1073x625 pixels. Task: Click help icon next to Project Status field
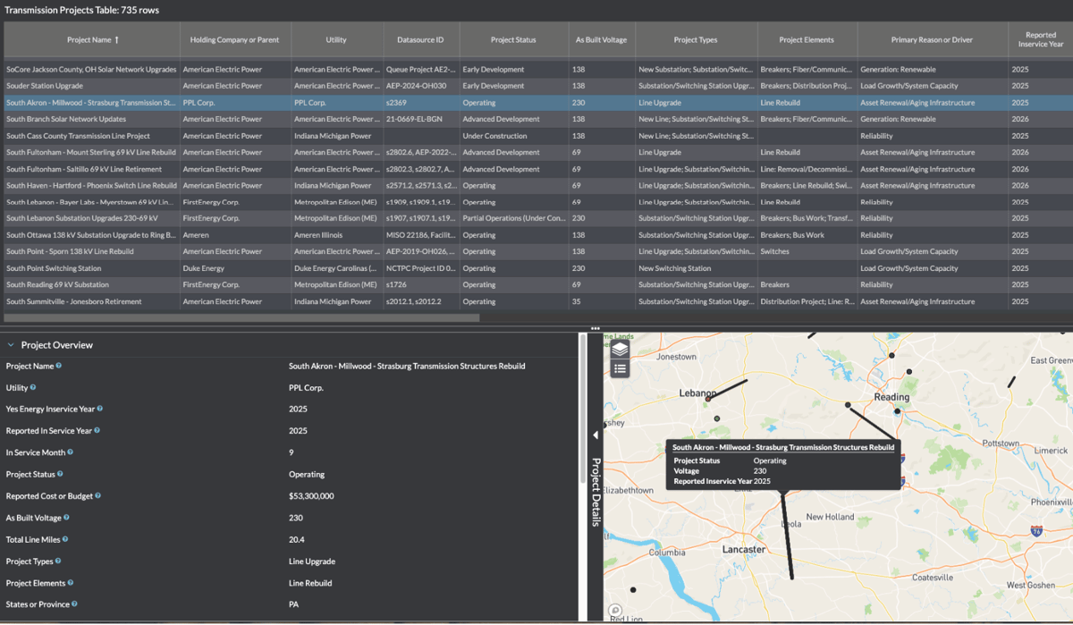coord(60,474)
